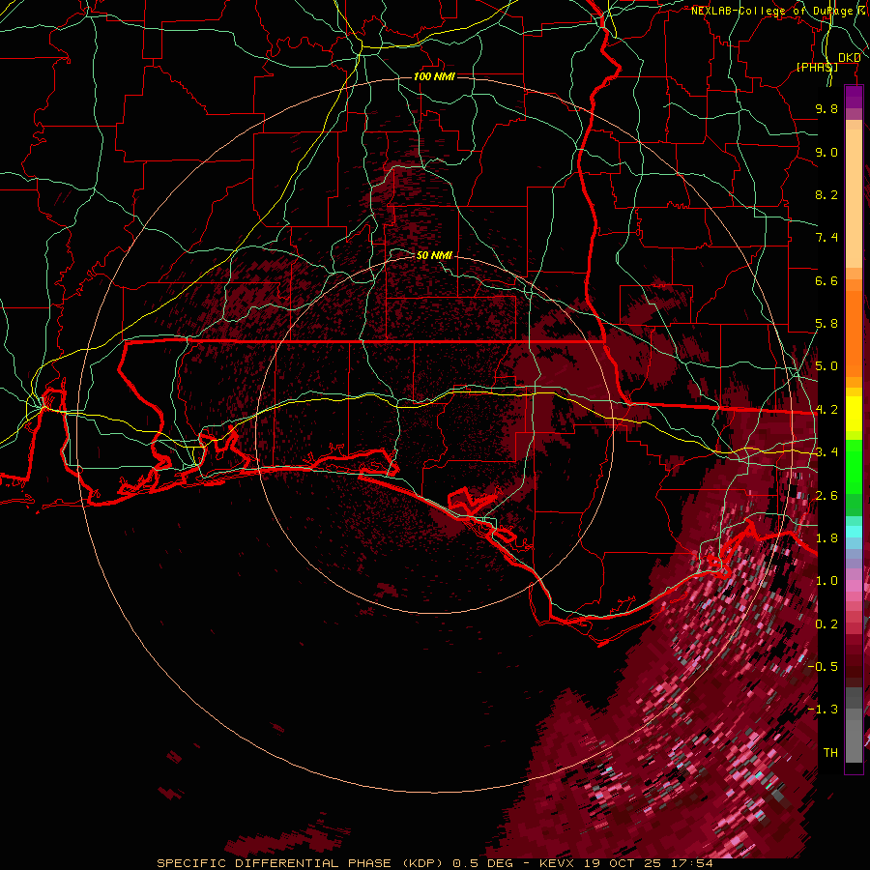Click the TH threshold label
Image resolution: width=870 pixels, height=870 pixels.
(830, 753)
